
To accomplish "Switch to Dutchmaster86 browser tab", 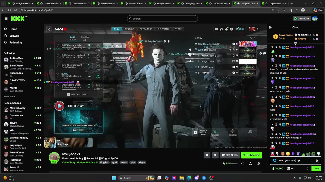I will (x=105, y=4).
